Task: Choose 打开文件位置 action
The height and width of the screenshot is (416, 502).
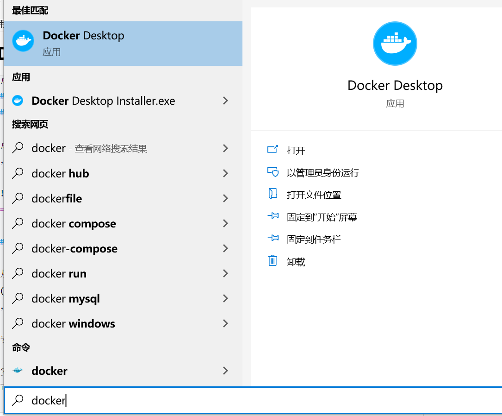Action: pos(314,195)
